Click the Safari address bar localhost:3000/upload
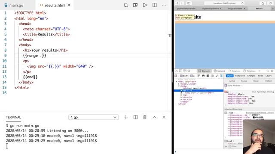 (x=224, y=3)
